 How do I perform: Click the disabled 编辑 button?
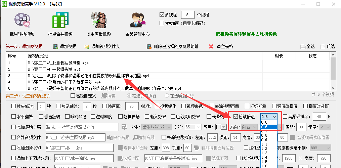pos(109,96)
